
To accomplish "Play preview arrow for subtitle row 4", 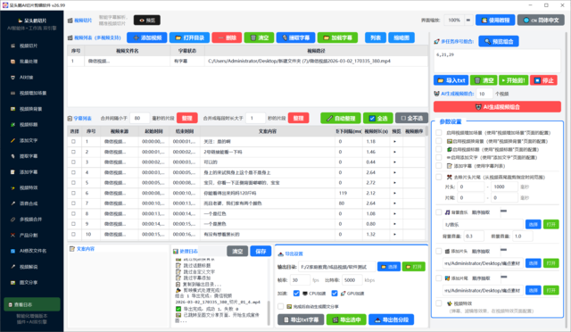I will [395, 172].
